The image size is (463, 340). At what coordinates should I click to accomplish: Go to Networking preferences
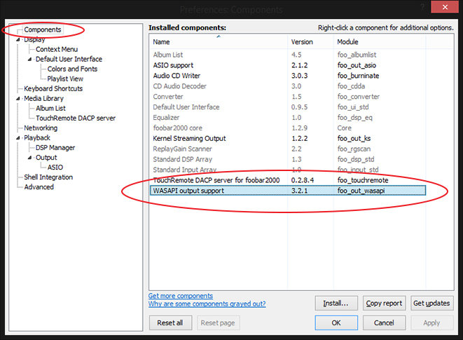41,128
